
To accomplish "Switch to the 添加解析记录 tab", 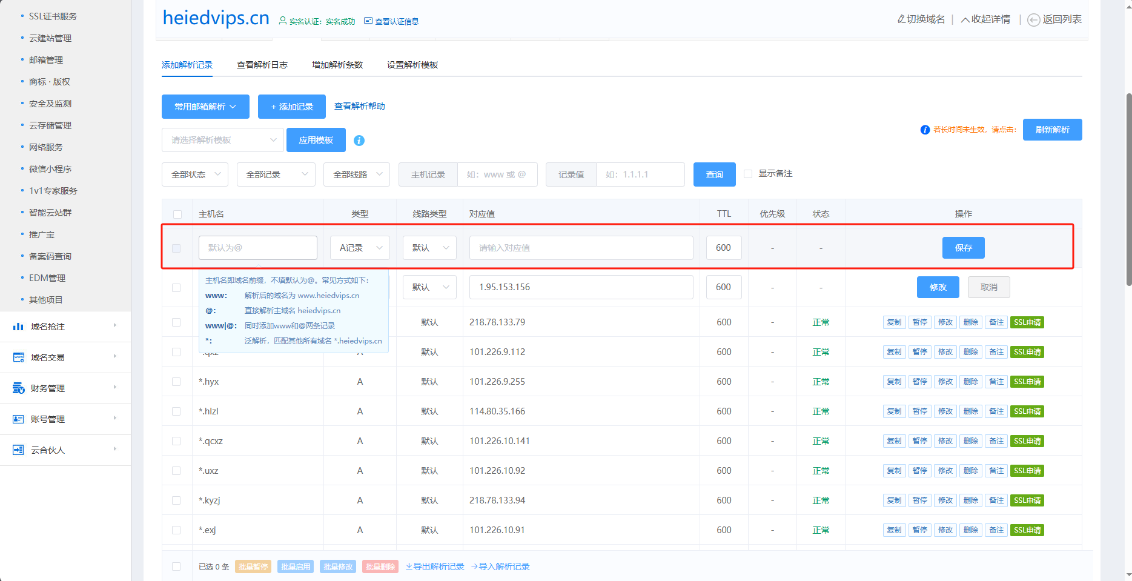I will (x=187, y=65).
